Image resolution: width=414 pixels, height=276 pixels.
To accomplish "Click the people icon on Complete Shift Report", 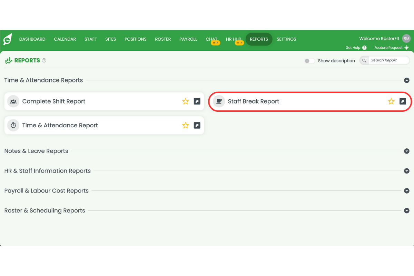I will pos(13,101).
